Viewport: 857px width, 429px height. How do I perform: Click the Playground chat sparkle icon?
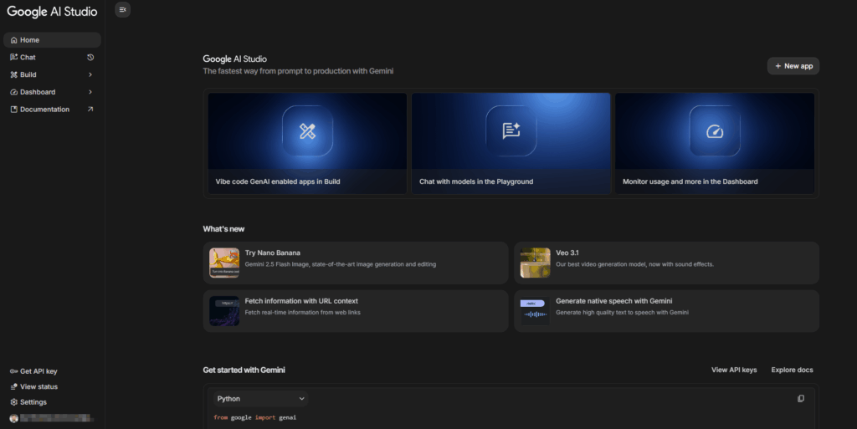(511, 131)
